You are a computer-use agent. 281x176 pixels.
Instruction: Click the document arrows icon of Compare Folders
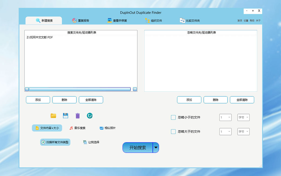(182, 21)
